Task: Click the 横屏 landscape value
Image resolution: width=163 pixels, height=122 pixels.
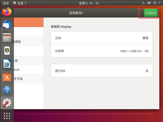Action: [145, 38]
